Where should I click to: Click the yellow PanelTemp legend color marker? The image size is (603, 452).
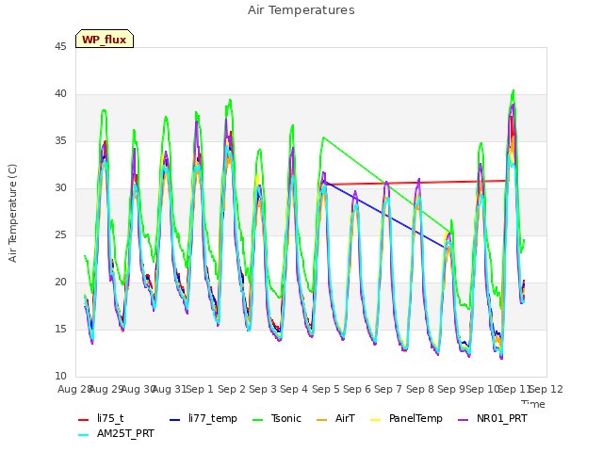pos(376,419)
